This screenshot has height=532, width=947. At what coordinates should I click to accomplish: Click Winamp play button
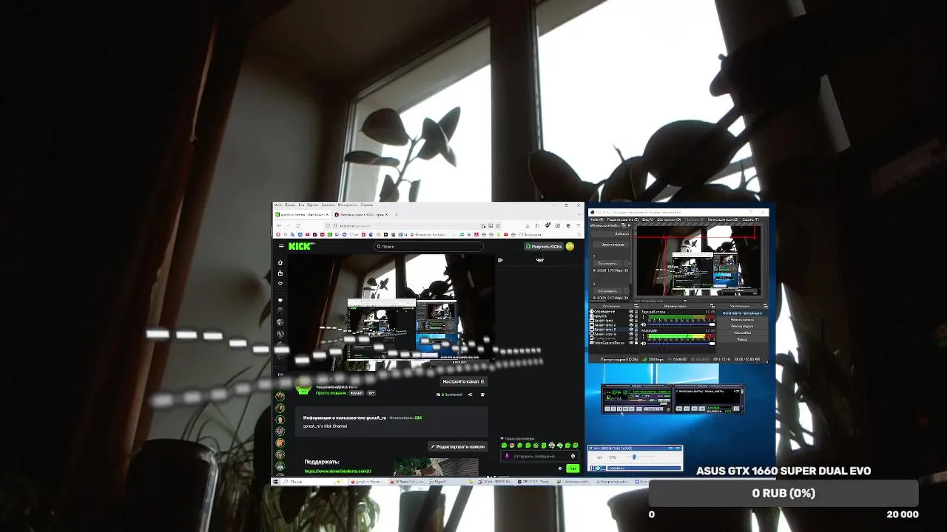[613, 409]
